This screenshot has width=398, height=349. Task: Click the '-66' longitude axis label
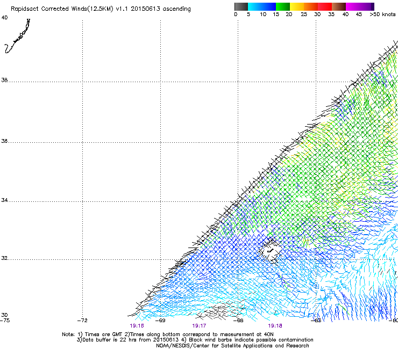(238, 321)
